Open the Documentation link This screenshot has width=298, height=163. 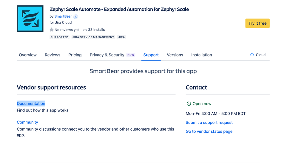[31, 104]
